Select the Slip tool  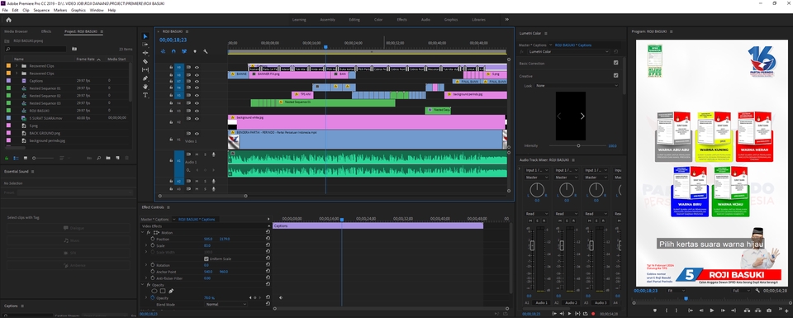point(145,69)
